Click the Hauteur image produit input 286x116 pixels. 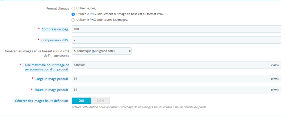click(x=170, y=90)
